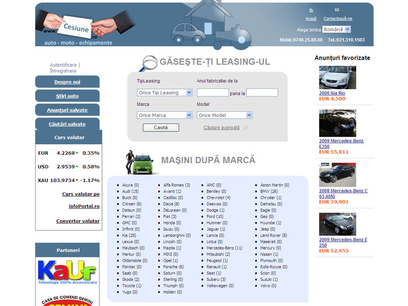Open the infoPortal.ro link
This screenshot has width=408, height=306.
[84, 206]
